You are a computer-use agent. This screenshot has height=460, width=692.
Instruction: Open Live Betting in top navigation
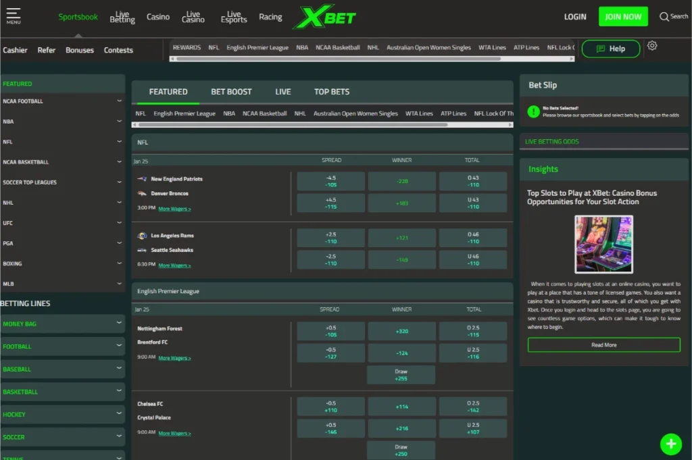122,17
